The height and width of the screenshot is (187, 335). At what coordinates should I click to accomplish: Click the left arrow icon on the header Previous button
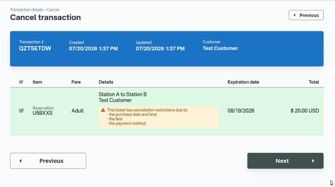(295, 15)
